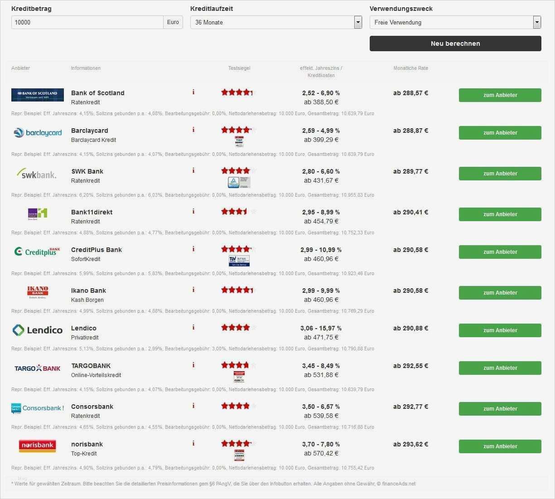Open info icon for Lendico
555x499 pixels.
193,327
